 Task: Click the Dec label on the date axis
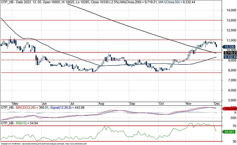click(x=217, y=103)
